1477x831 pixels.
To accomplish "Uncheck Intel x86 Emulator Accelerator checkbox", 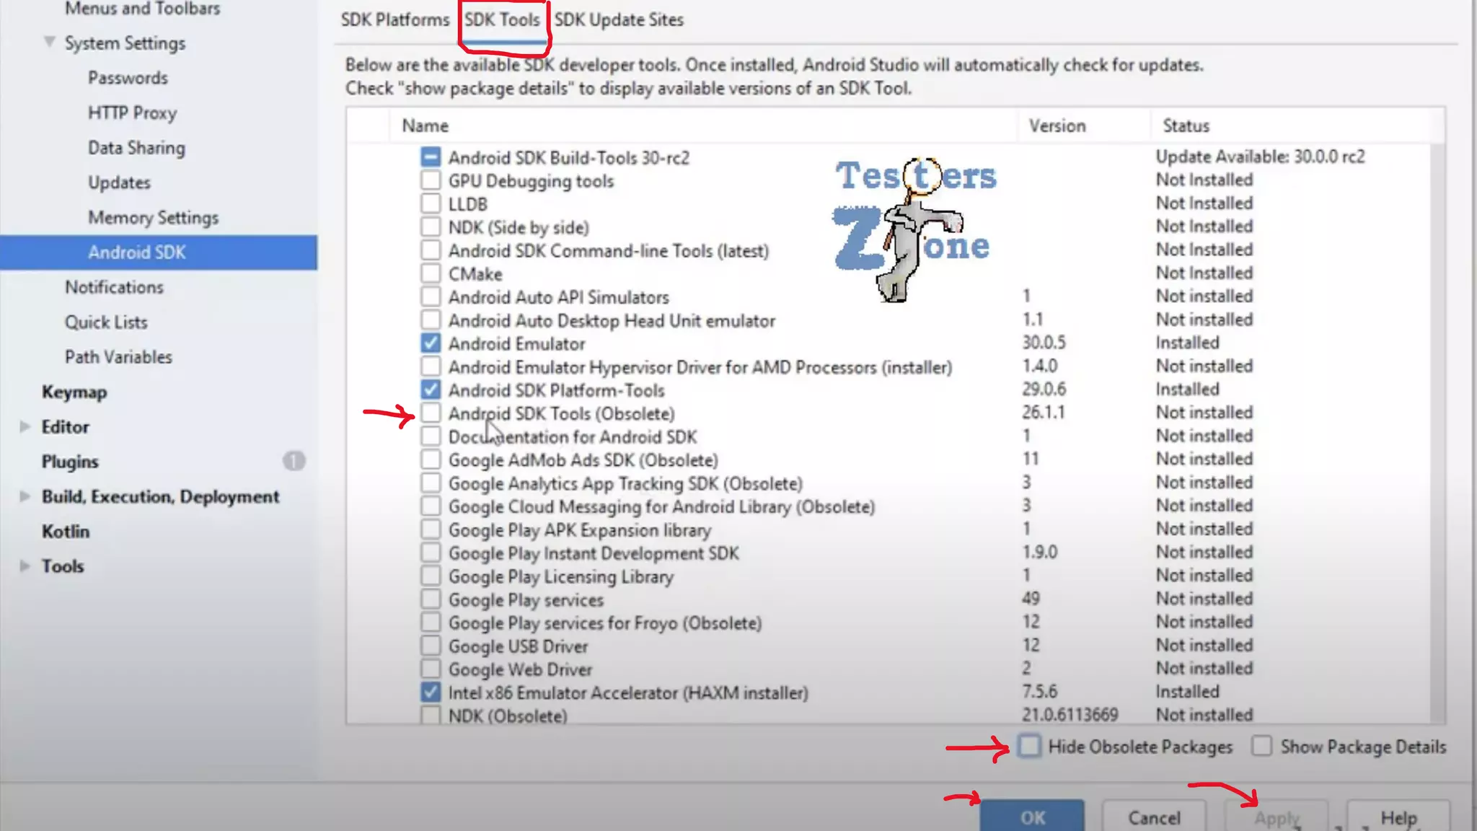I will pos(431,692).
